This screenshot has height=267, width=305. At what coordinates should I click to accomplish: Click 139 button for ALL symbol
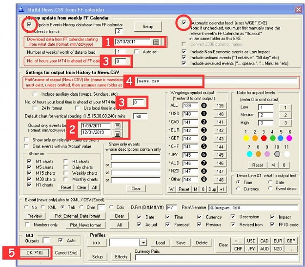click(x=220, y=106)
